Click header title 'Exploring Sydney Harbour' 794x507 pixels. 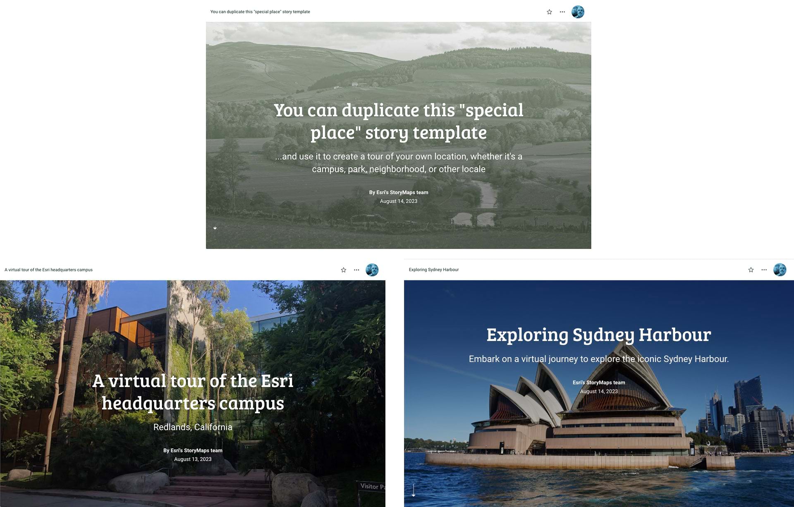click(433, 270)
